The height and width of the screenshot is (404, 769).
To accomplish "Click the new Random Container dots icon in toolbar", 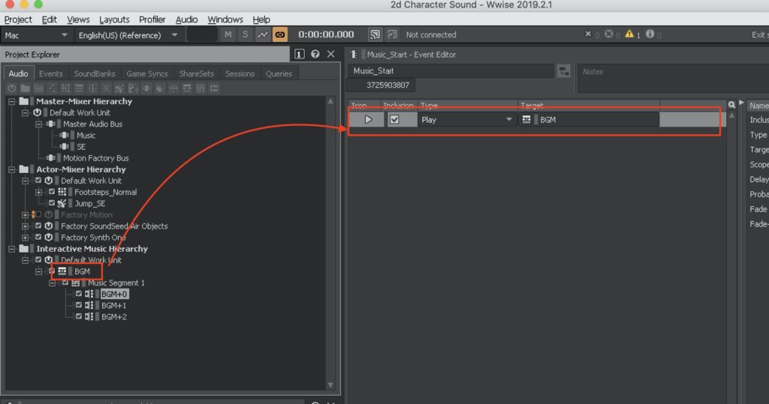I will (52, 88).
